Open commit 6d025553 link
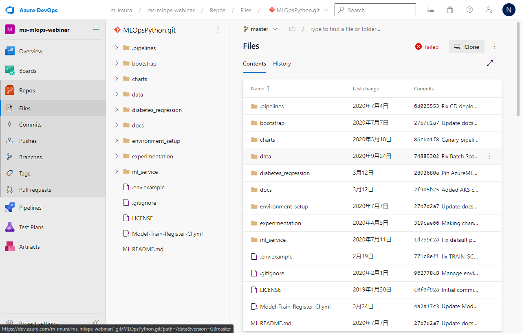522x333 pixels. click(427, 106)
